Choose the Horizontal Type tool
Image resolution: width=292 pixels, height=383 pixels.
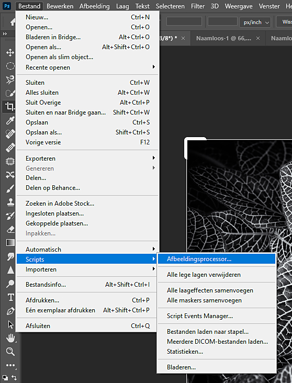pos(10,297)
